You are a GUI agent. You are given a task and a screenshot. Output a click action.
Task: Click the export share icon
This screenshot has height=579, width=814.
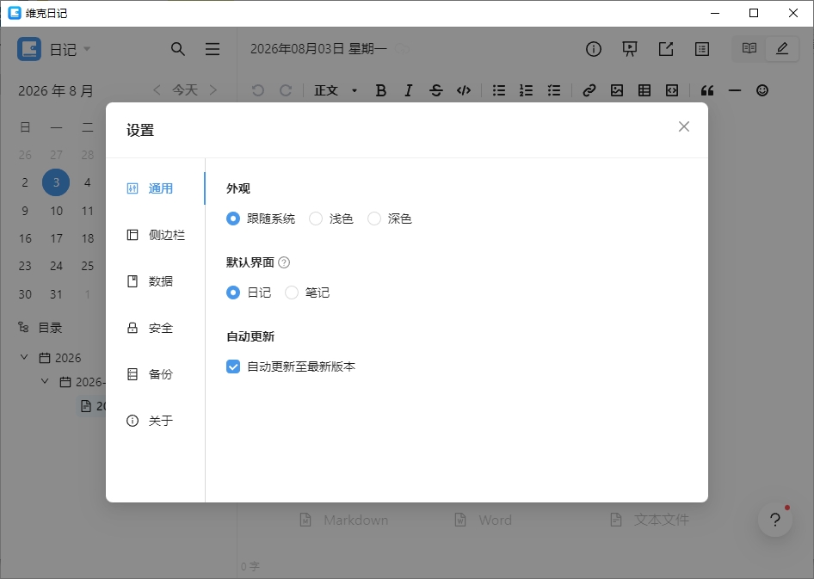point(666,49)
